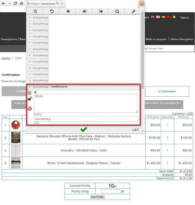Click the import cookies icon
The width and height of the screenshot is (195, 205).
pyautogui.click(x=84, y=11)
